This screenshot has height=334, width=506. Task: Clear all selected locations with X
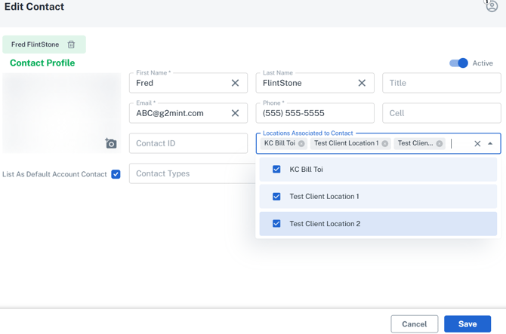477,143
